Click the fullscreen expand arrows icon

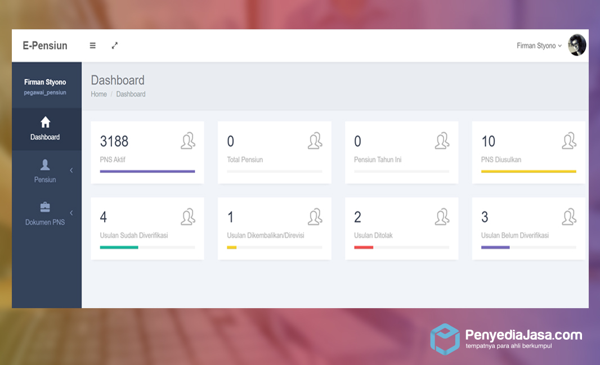[x=115, y=46]
